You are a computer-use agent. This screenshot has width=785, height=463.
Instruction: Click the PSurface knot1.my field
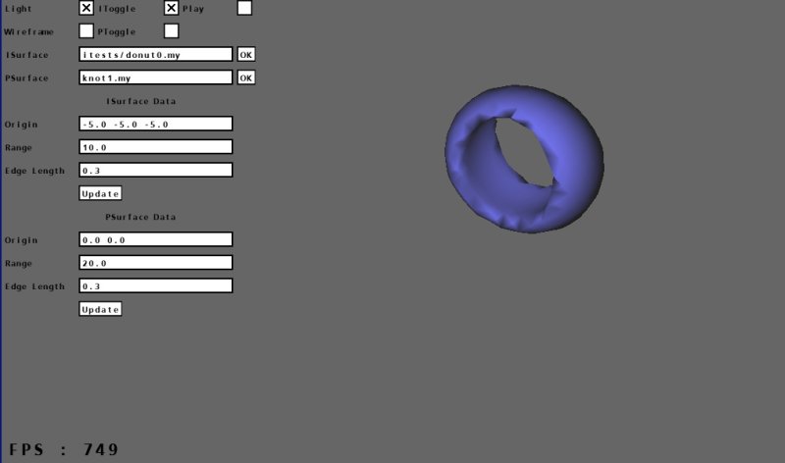click(x=156, y=77)
